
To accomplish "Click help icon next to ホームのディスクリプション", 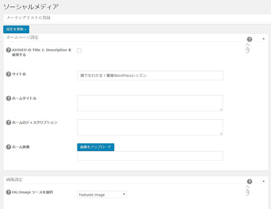I will 9,122.
